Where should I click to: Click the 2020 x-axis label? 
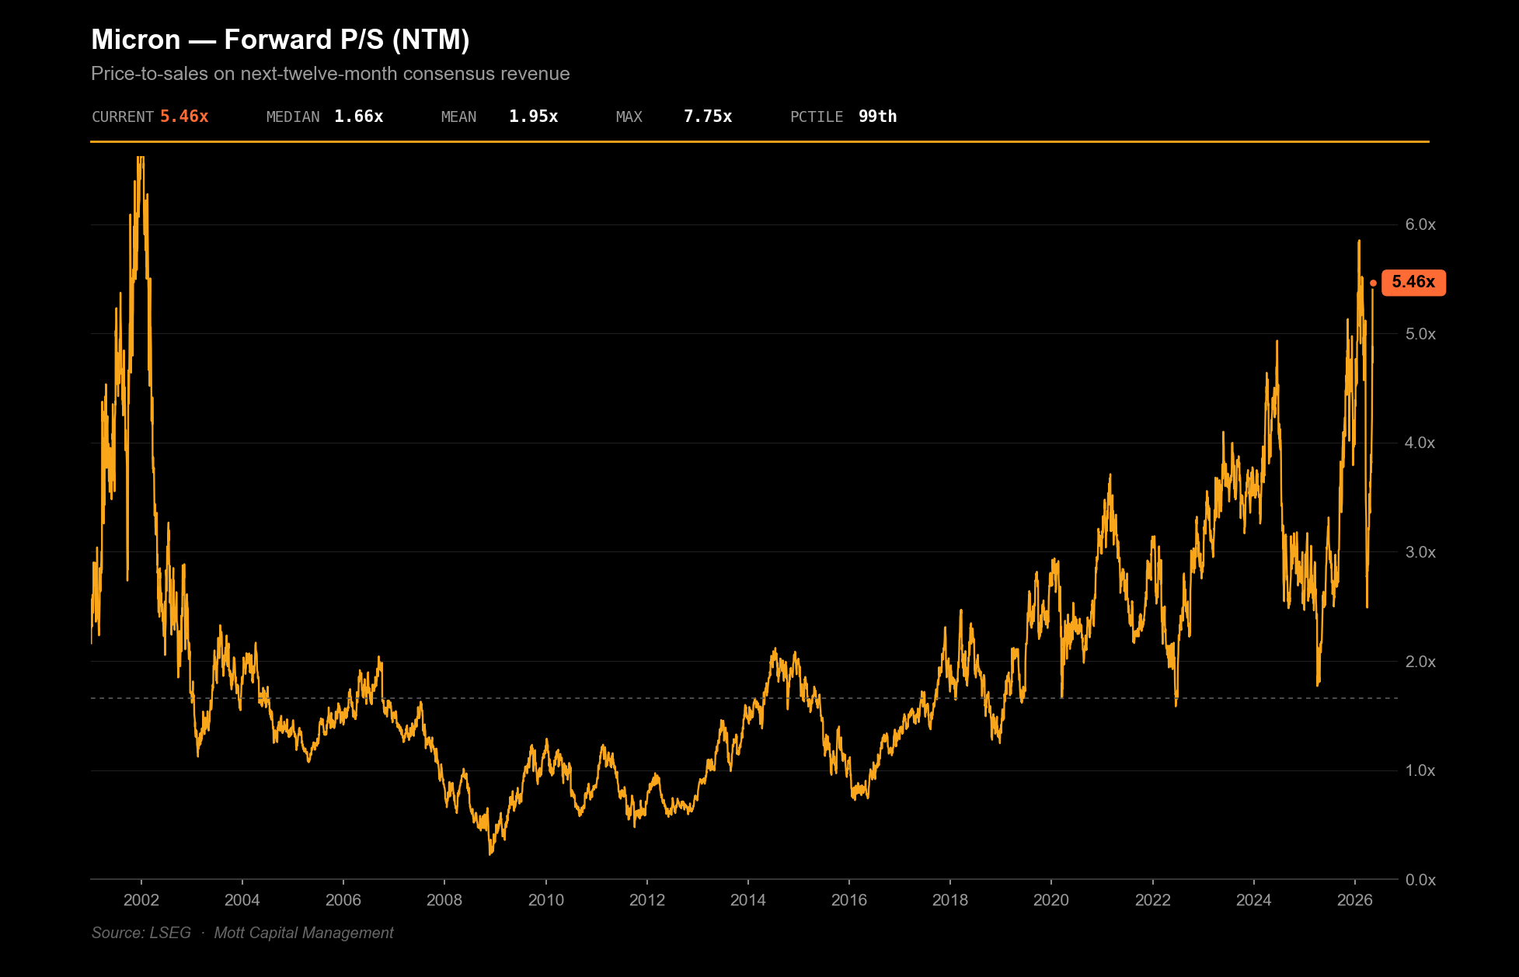click(1051, 900)
